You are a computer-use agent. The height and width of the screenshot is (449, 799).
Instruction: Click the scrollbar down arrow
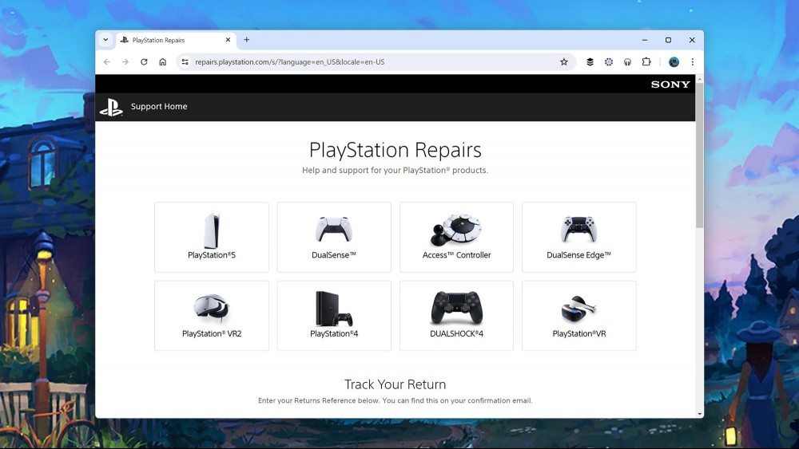pos(700,414)
